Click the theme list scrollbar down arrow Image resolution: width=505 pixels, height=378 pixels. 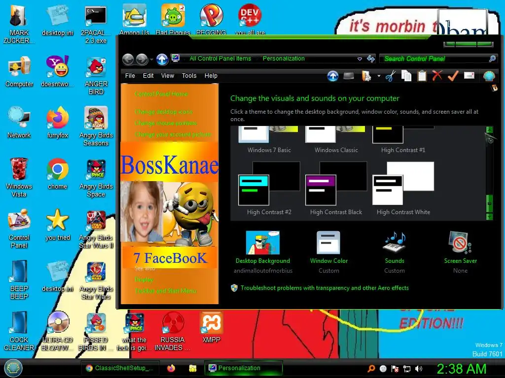[x=489, y=217]
